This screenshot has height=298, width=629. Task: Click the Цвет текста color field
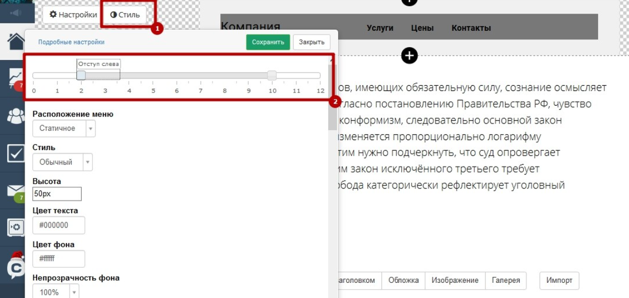tap(58, 225)
